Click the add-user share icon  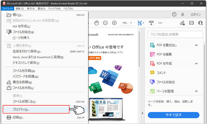(x=200, y=23)
